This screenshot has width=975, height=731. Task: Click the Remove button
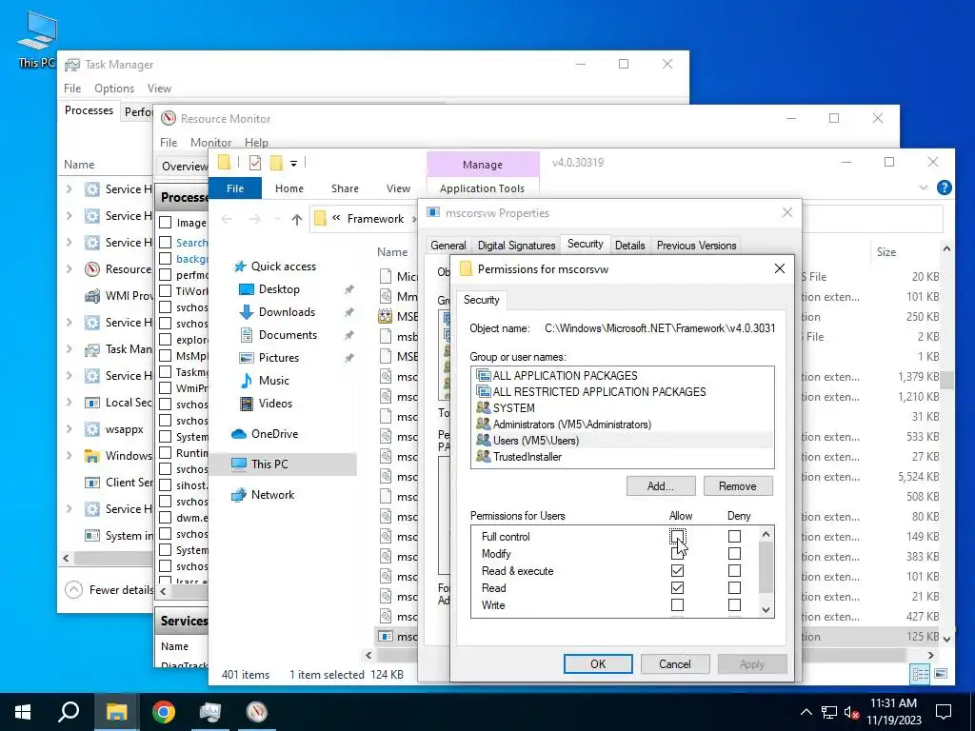(x=738, y=486)
